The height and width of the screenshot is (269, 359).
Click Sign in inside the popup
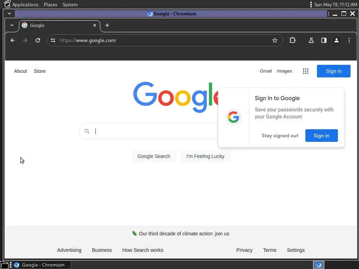(x=321, y=136)
